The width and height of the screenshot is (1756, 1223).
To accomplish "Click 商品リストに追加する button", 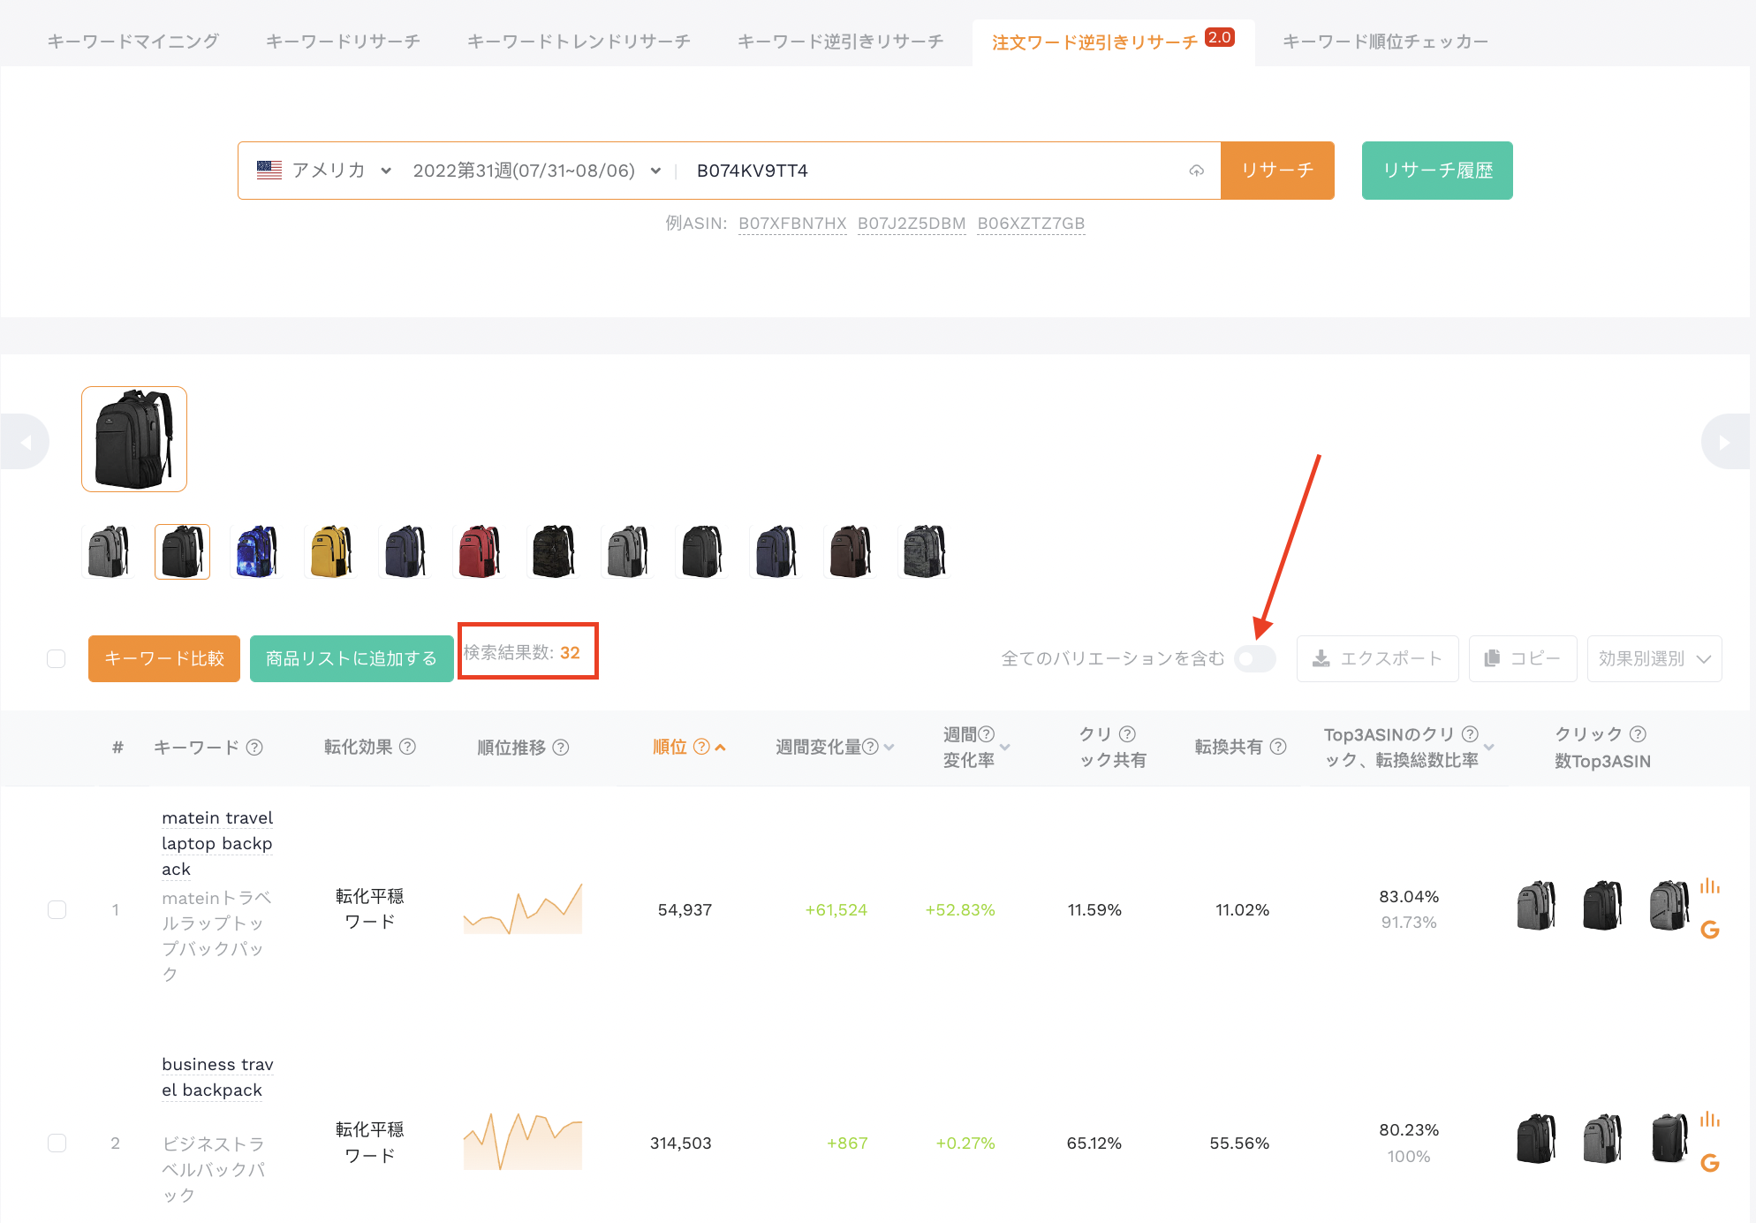I will pos(352,659).
